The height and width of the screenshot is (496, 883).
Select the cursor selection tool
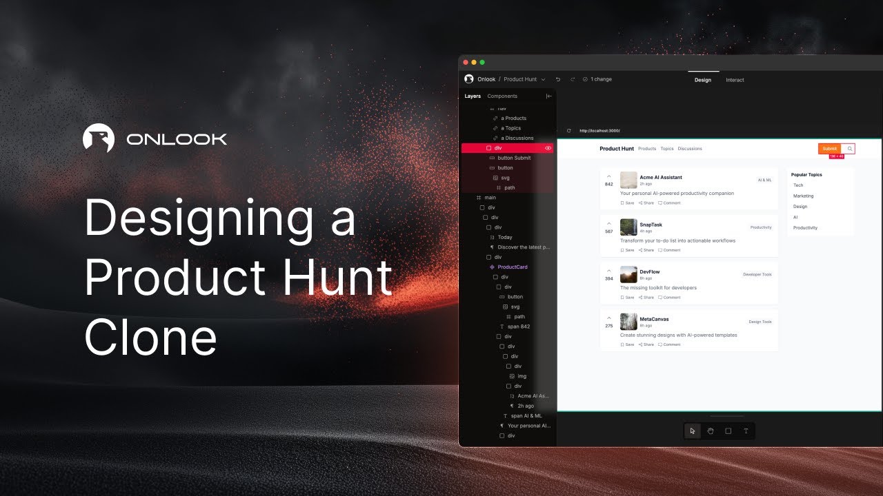(693, 431)
